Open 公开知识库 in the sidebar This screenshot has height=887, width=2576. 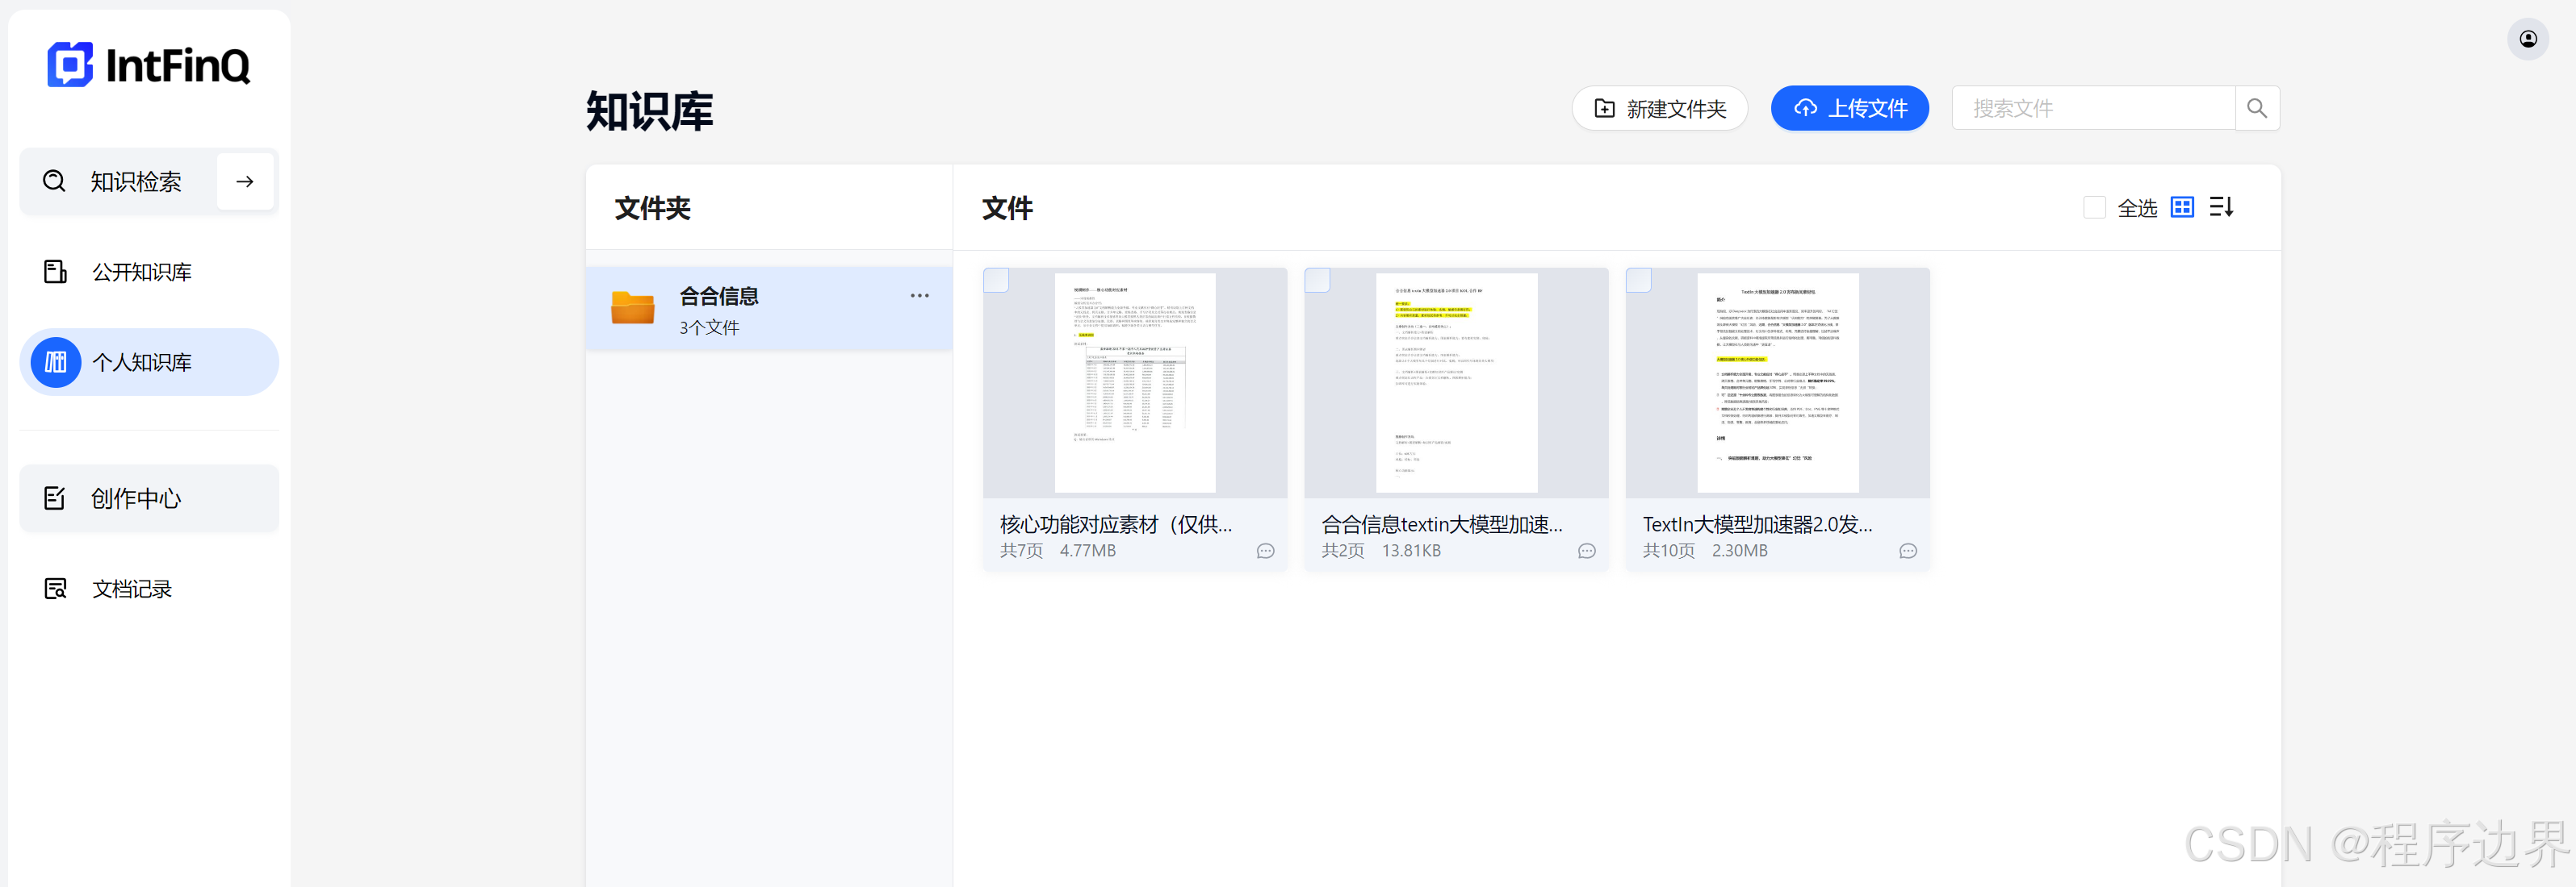(x=141, y=272)
